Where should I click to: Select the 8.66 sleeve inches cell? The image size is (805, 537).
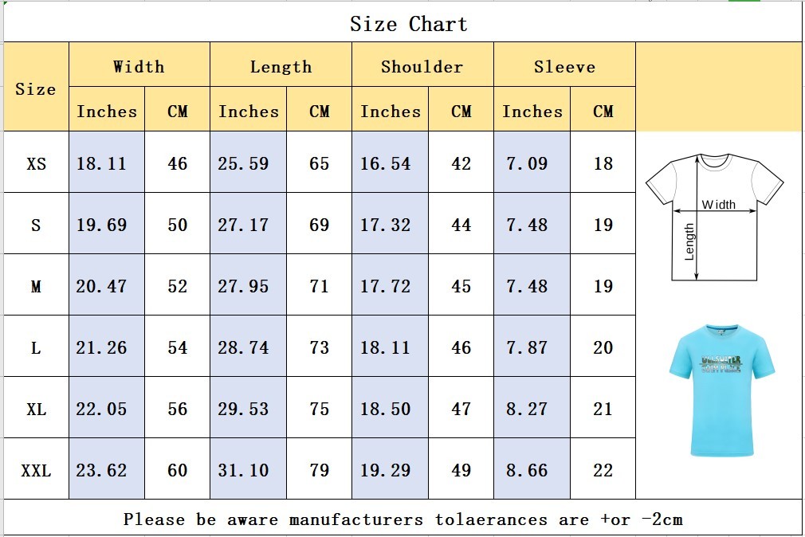coord(532,468)
